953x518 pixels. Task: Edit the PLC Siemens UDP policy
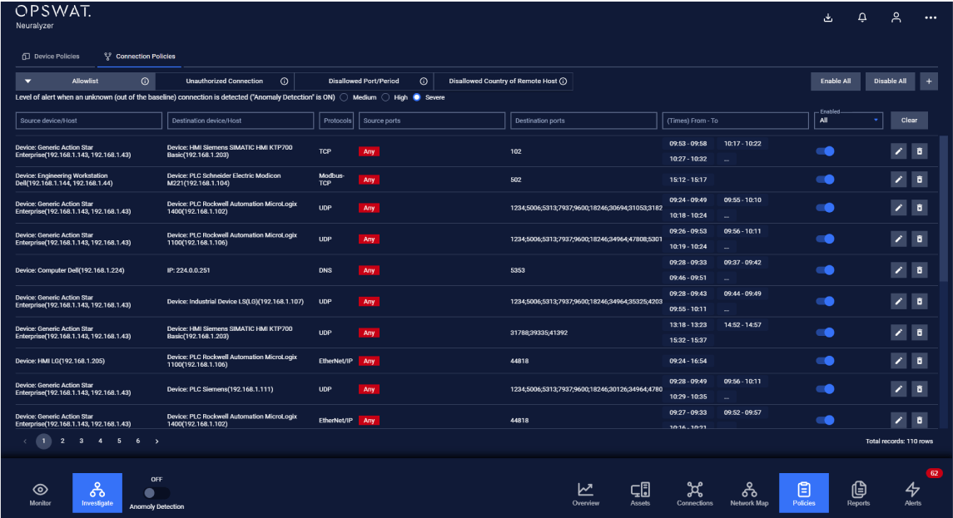click(898, 388)
